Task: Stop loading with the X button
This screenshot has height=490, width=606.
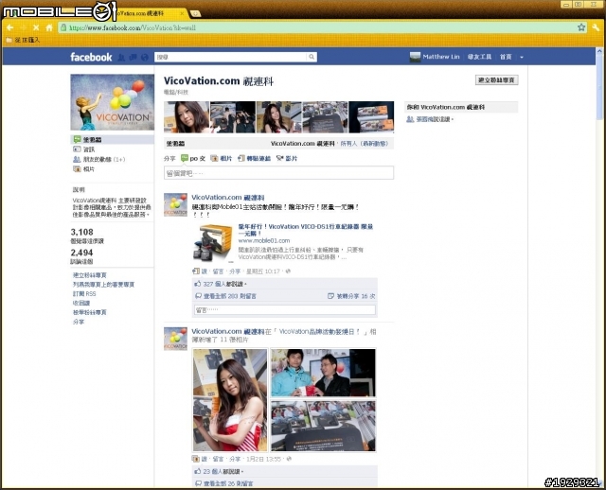Action: pos(36,27)
